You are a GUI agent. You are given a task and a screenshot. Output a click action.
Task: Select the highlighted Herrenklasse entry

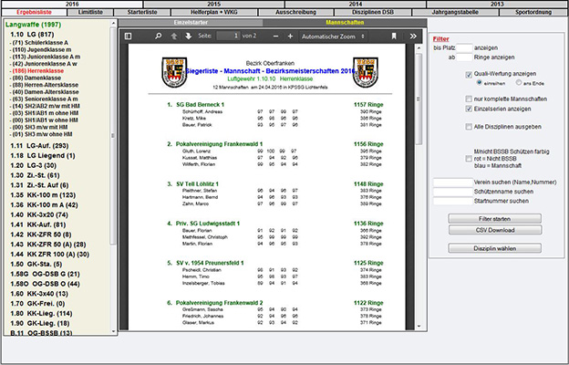(36, 71)
